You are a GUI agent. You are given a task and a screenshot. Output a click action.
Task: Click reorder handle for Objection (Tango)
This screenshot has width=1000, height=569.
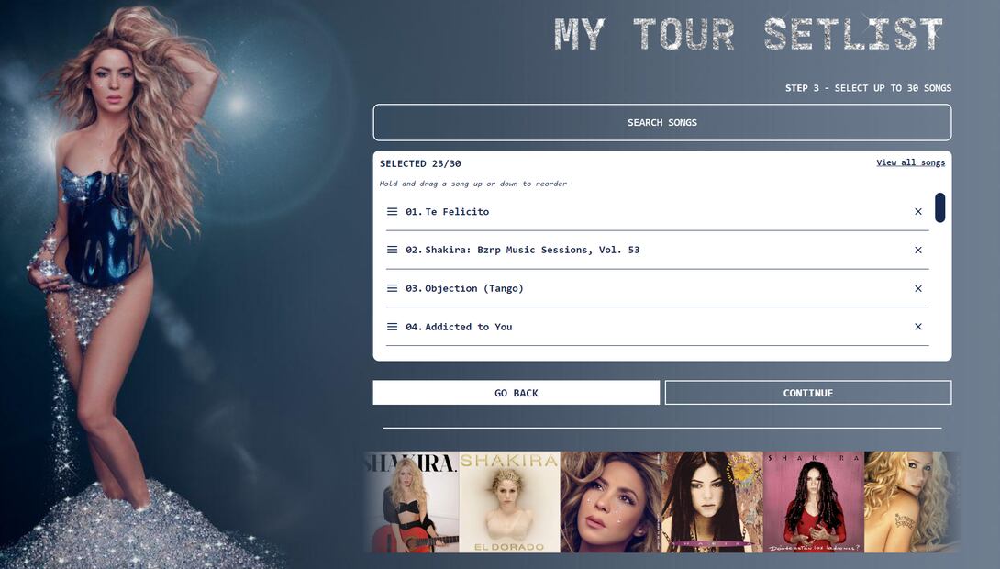393,287
